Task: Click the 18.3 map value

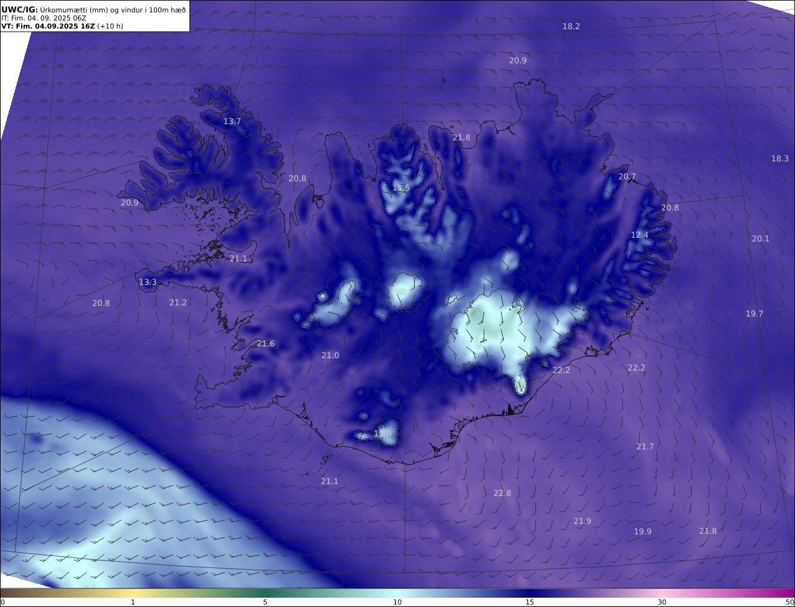Action: pyautogui.click(x=779, y=159)
